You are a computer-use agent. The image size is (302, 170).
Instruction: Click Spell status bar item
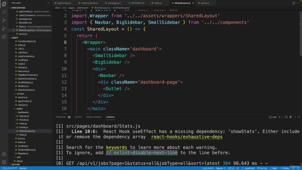[x=273, y=168]
